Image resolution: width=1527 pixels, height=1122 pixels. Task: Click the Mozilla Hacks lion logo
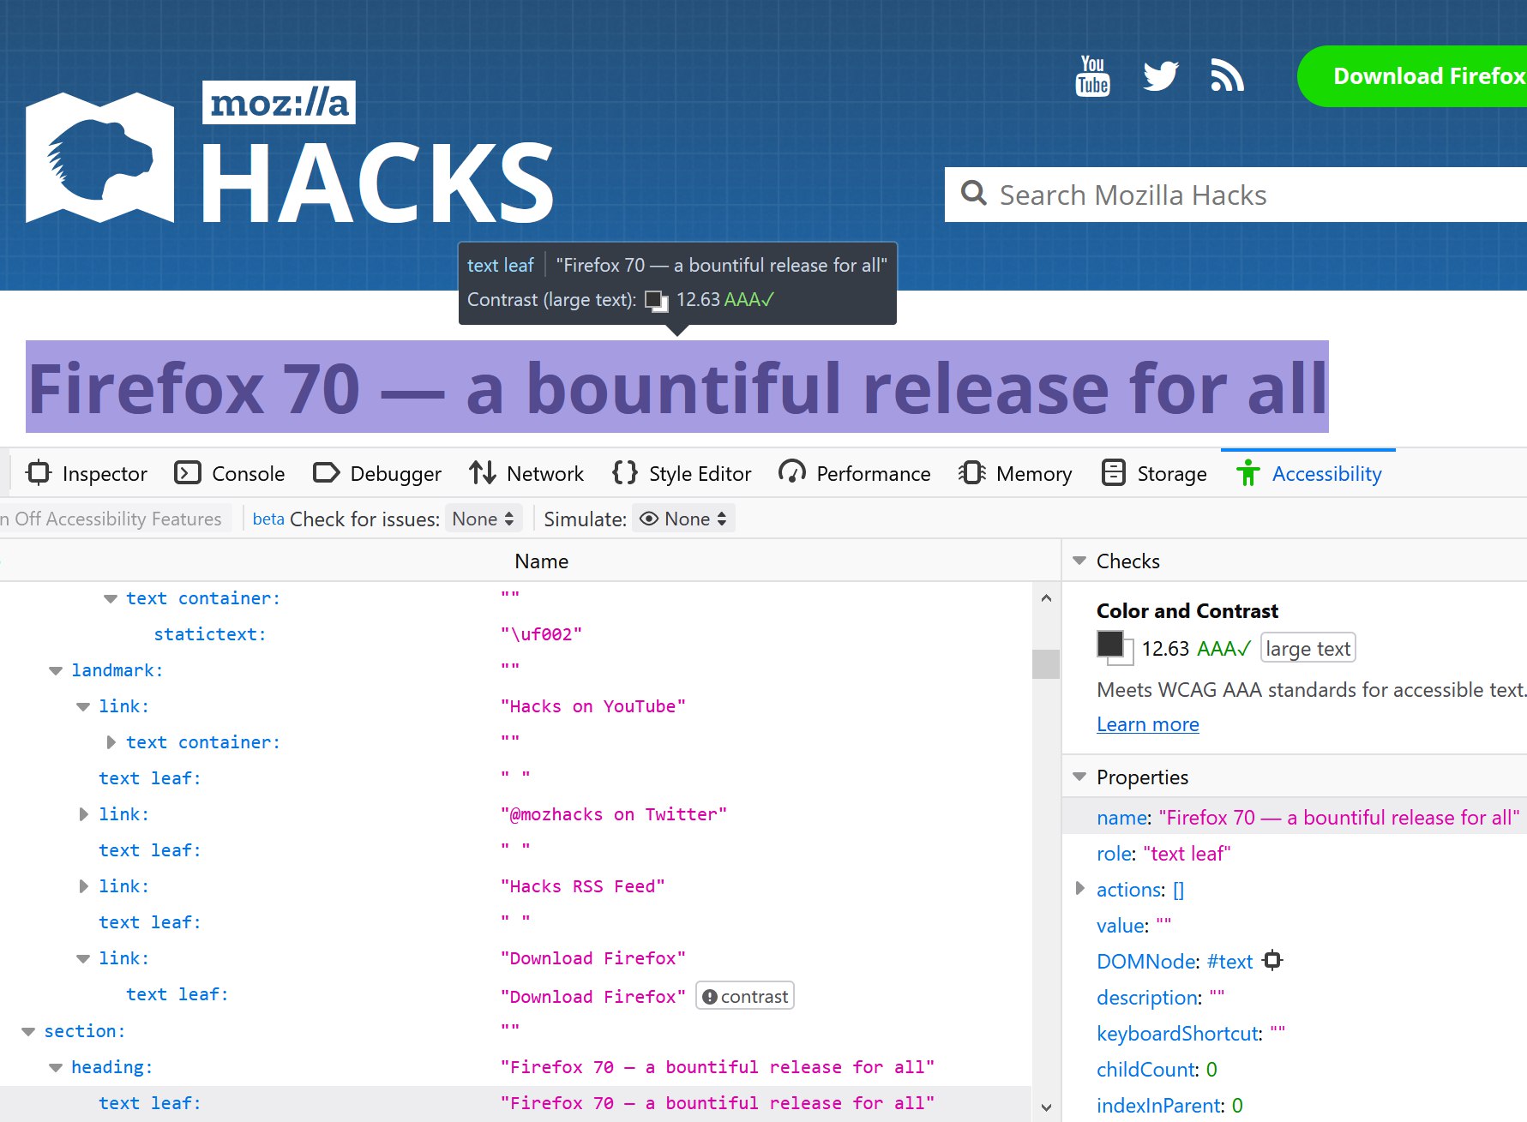tap(99, 158)
